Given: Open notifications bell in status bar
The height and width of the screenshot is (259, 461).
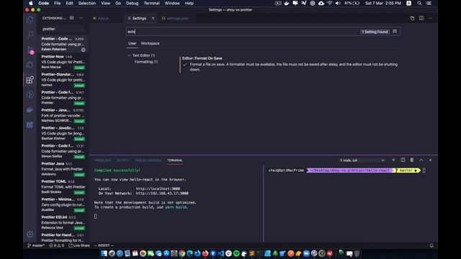Looking at the screenshot, I should [431, 245].
